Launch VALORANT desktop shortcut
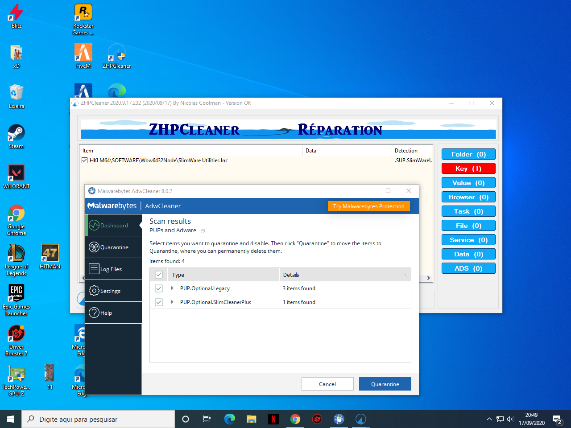 pyautogui.click(x=16, y=177)
